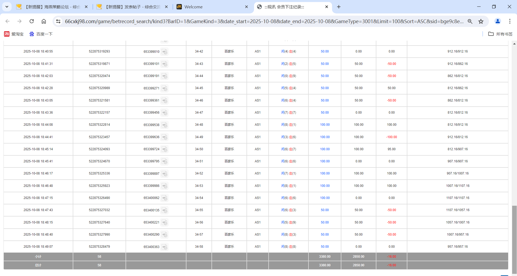
Task: Switch to the 海燕策略论坛 tab
Action: (51, 7)
